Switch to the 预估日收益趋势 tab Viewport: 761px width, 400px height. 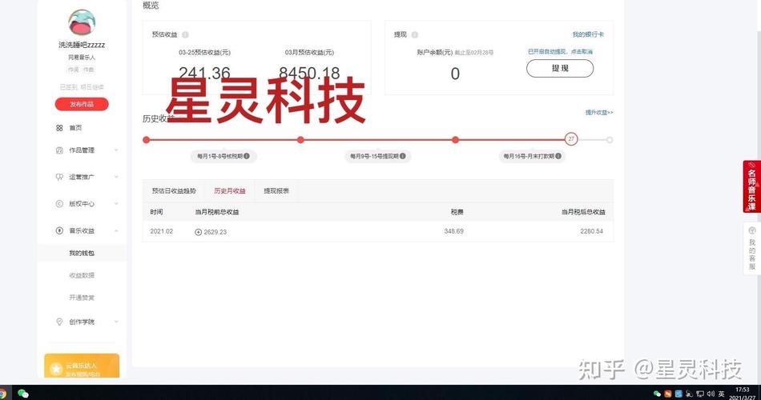click(x=174, y=191)
